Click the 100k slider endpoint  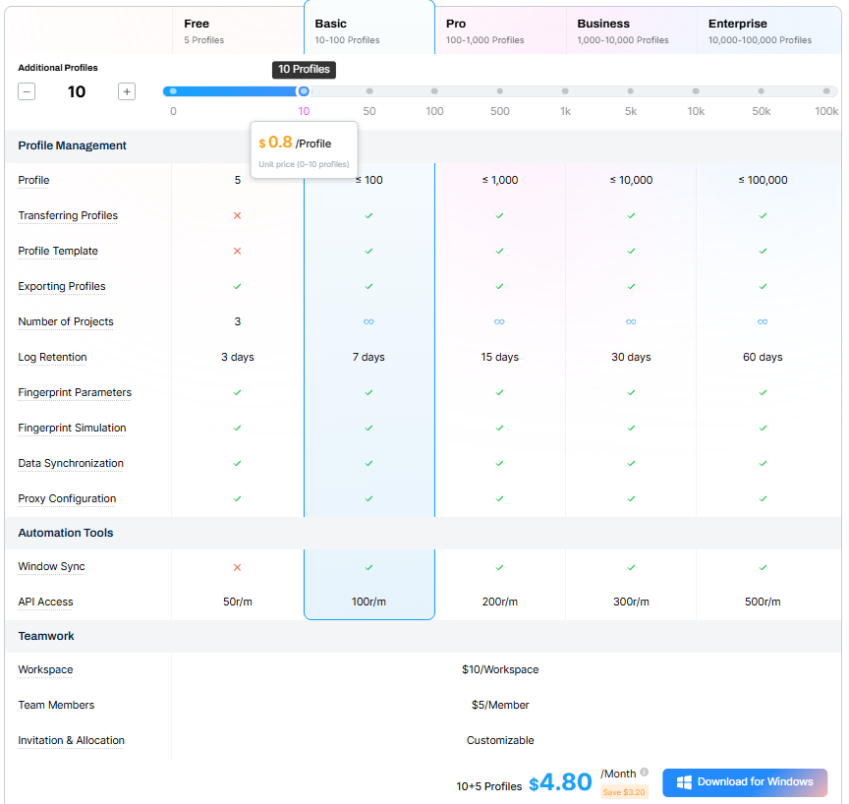[x=826, y=91]
